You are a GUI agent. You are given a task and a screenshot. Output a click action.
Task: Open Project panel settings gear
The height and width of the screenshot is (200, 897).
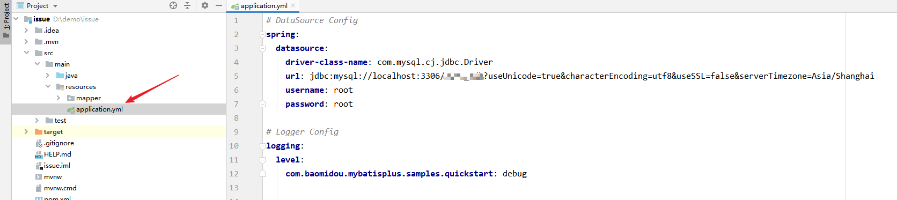[205, 5]
